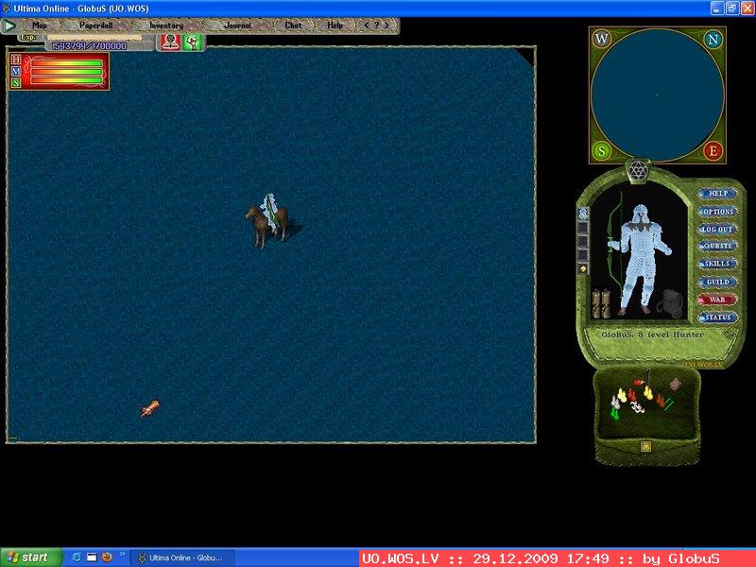Open the STATUS button
This screenshot has width=756, height=567.
717,318
